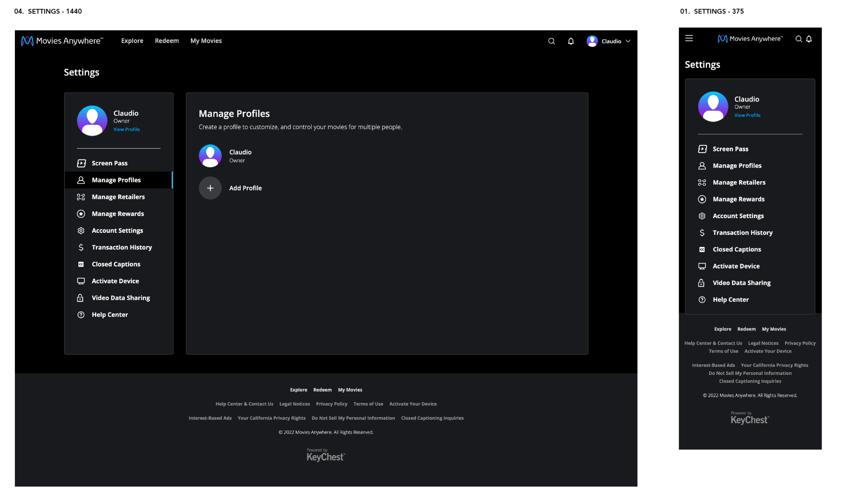Click Movies Anywhere logo in desktop header
Viewport: 864px width, 501px height.
[62, 41]
